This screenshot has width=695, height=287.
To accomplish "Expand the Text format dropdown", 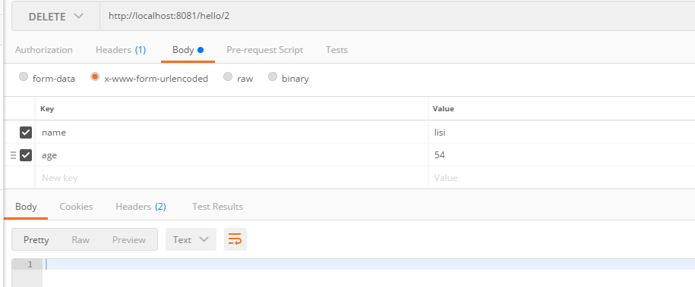I will (191, 239).
